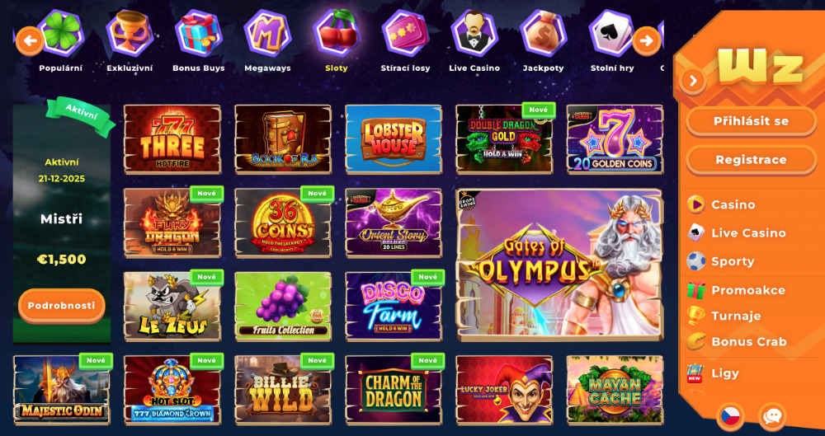
Task: Open the Bonus Buys gift box icon
Action: click(198, 33)
